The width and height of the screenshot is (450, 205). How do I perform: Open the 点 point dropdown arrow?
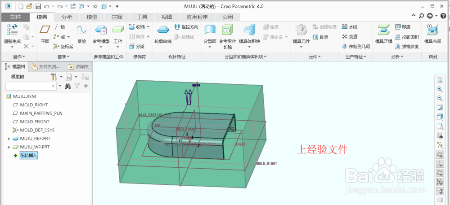point(68,37)
